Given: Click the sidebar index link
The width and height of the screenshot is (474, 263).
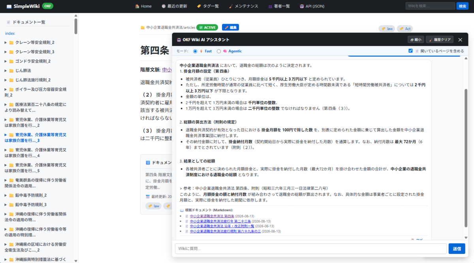Looking at the screenshot, I should point(10,33).
